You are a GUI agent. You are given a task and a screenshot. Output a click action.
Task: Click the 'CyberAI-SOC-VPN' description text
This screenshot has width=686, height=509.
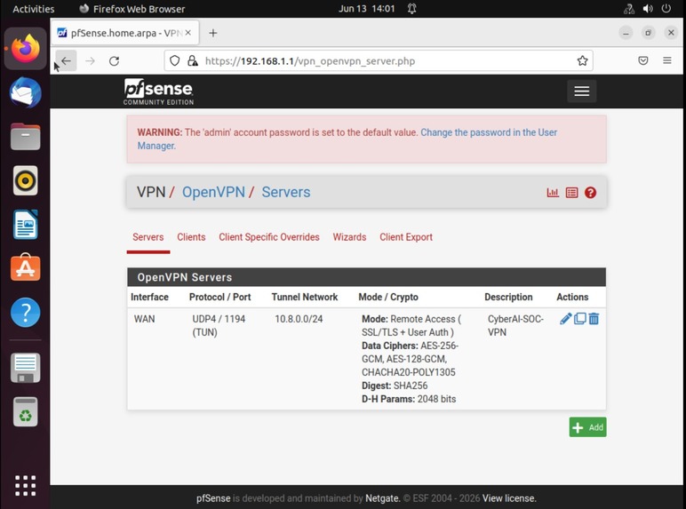[x=515, y=325]
